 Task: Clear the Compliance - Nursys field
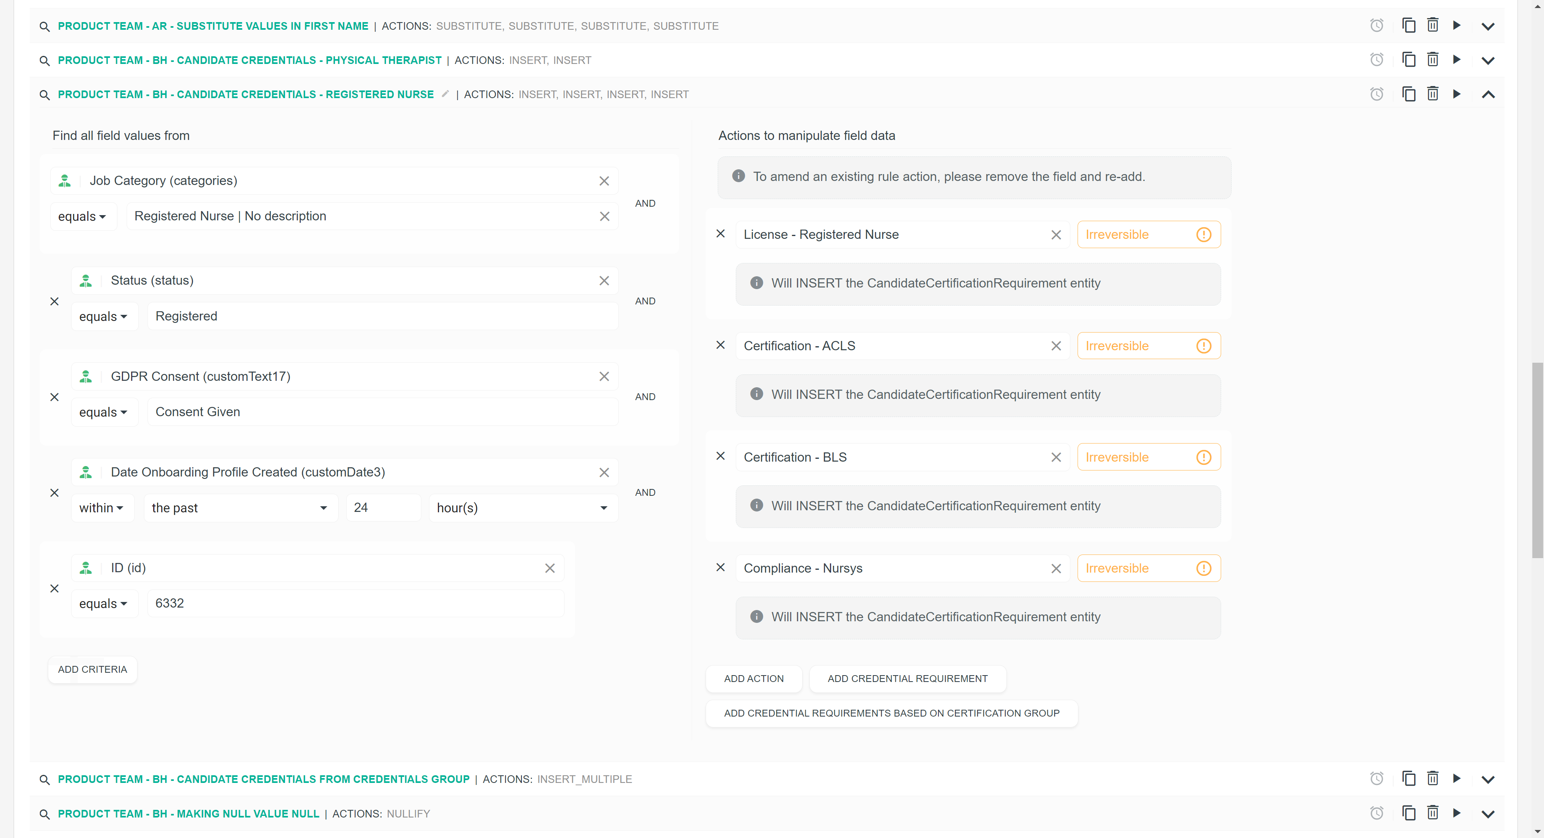pyautogui.click(x=1056, y=569)
